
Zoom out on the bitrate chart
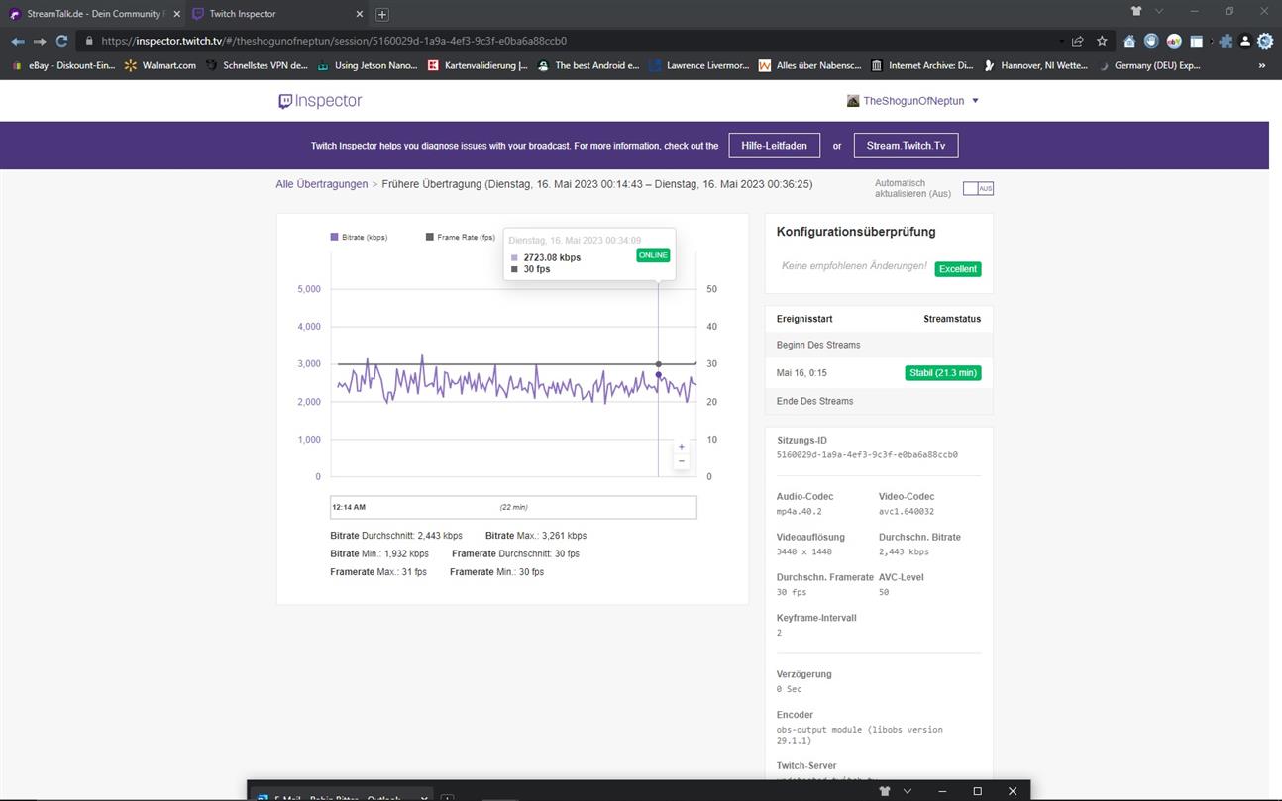681,462
